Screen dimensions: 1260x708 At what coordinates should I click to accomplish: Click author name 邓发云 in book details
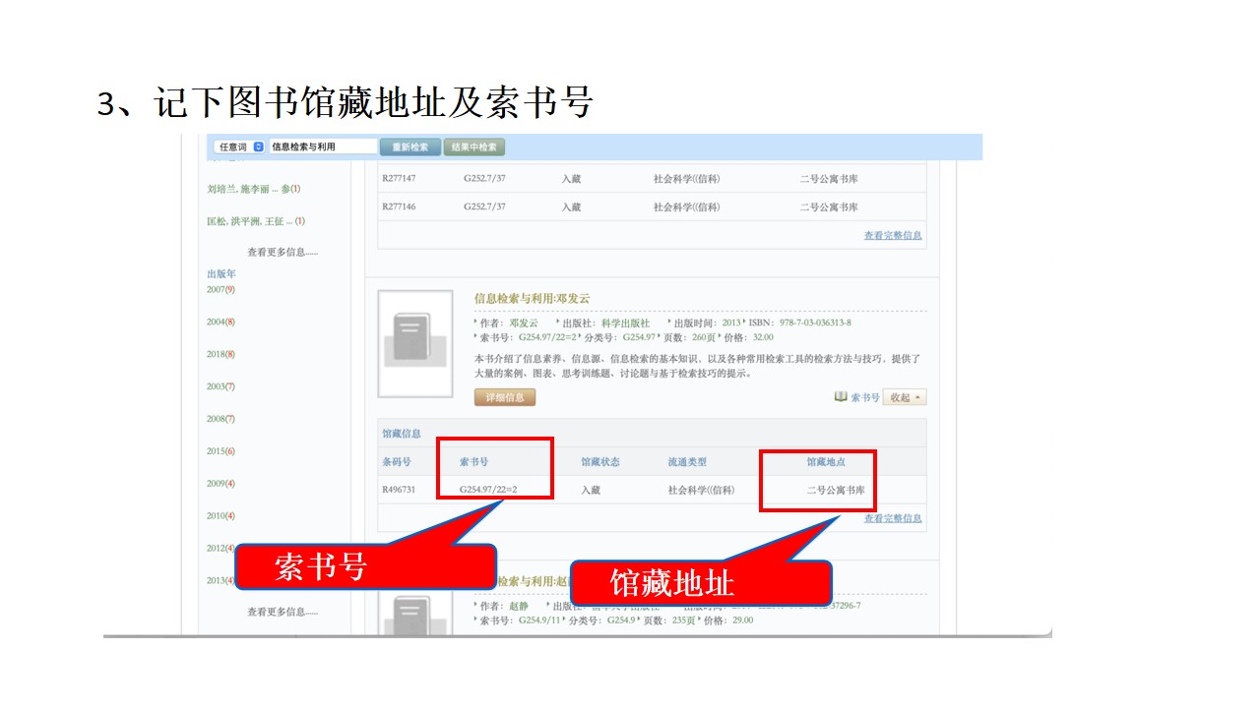pyautogui.click(x=524, y=324)
